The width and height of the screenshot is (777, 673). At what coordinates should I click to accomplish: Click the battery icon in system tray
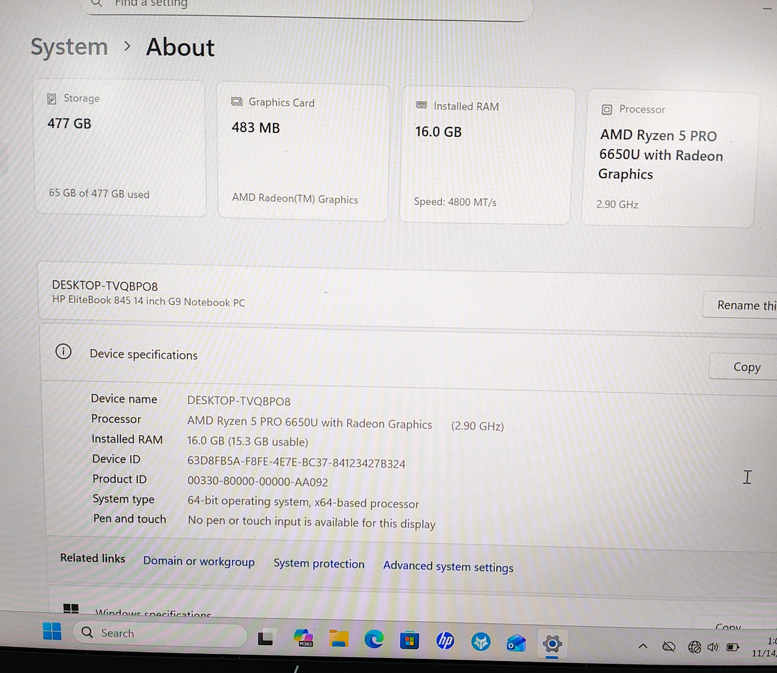732,647
